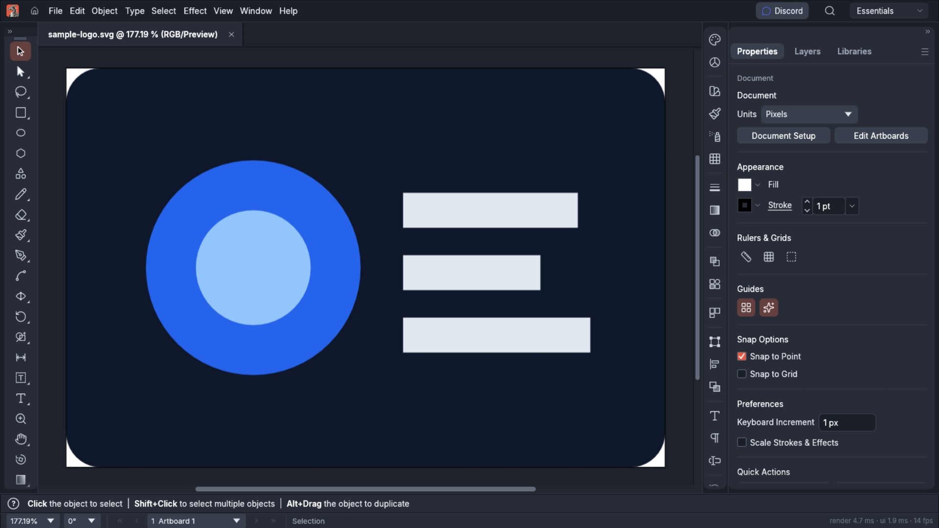The image size is (939, 528).
Task: Open the zoom level dropdown at 177.19%
Action: pyautogui.click(x=50, y=521)
